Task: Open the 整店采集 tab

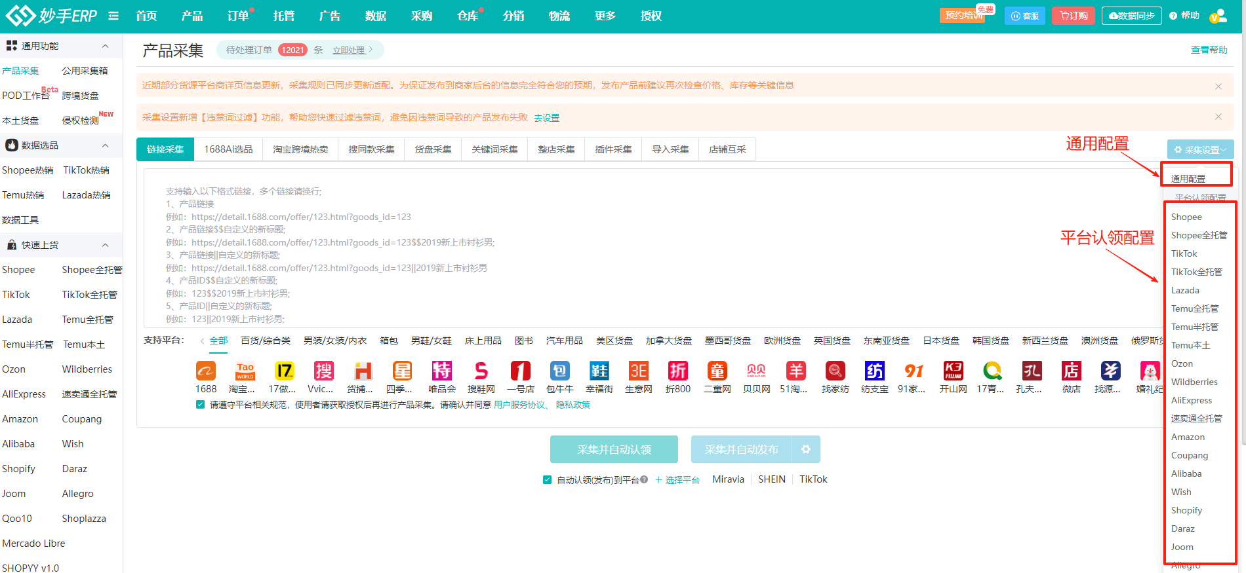Action: click(556, 149)
